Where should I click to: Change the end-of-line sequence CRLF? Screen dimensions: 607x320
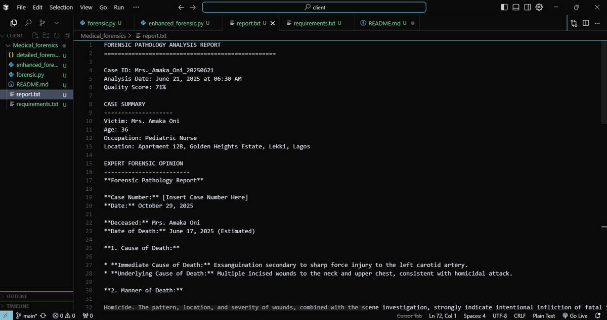pos(519,315)
